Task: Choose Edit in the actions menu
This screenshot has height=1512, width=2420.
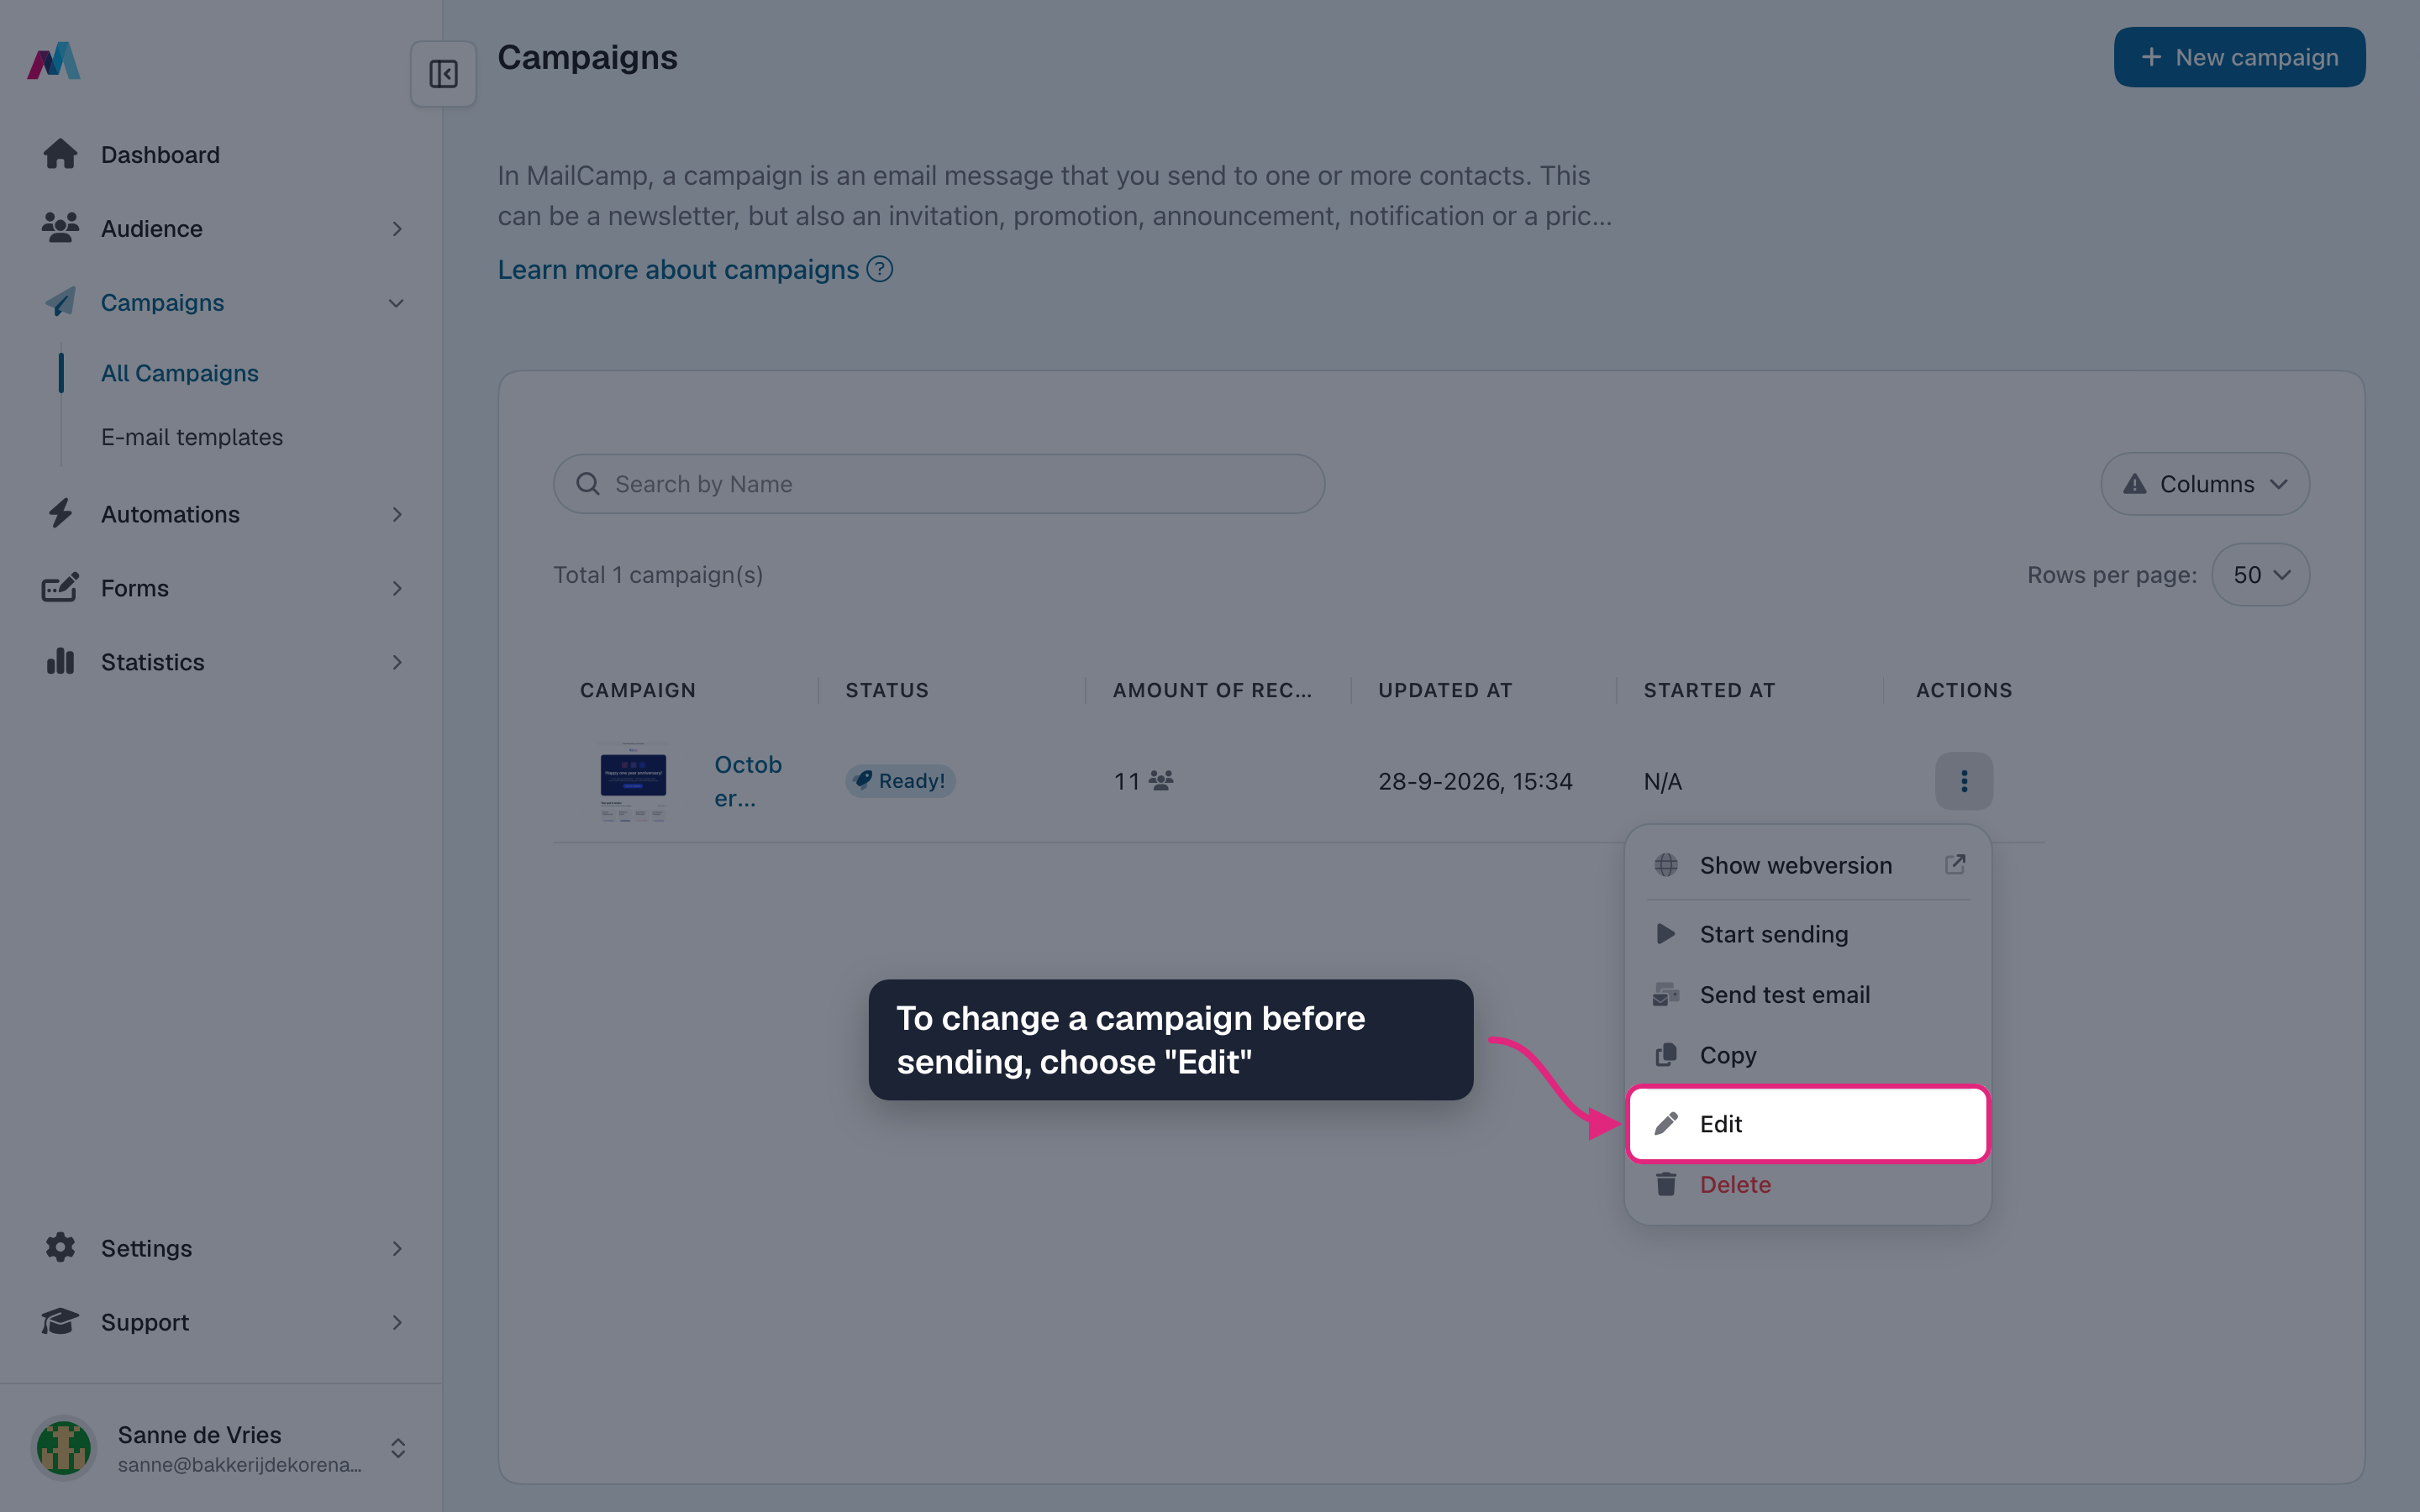Action: [x=1808, y=1123]
